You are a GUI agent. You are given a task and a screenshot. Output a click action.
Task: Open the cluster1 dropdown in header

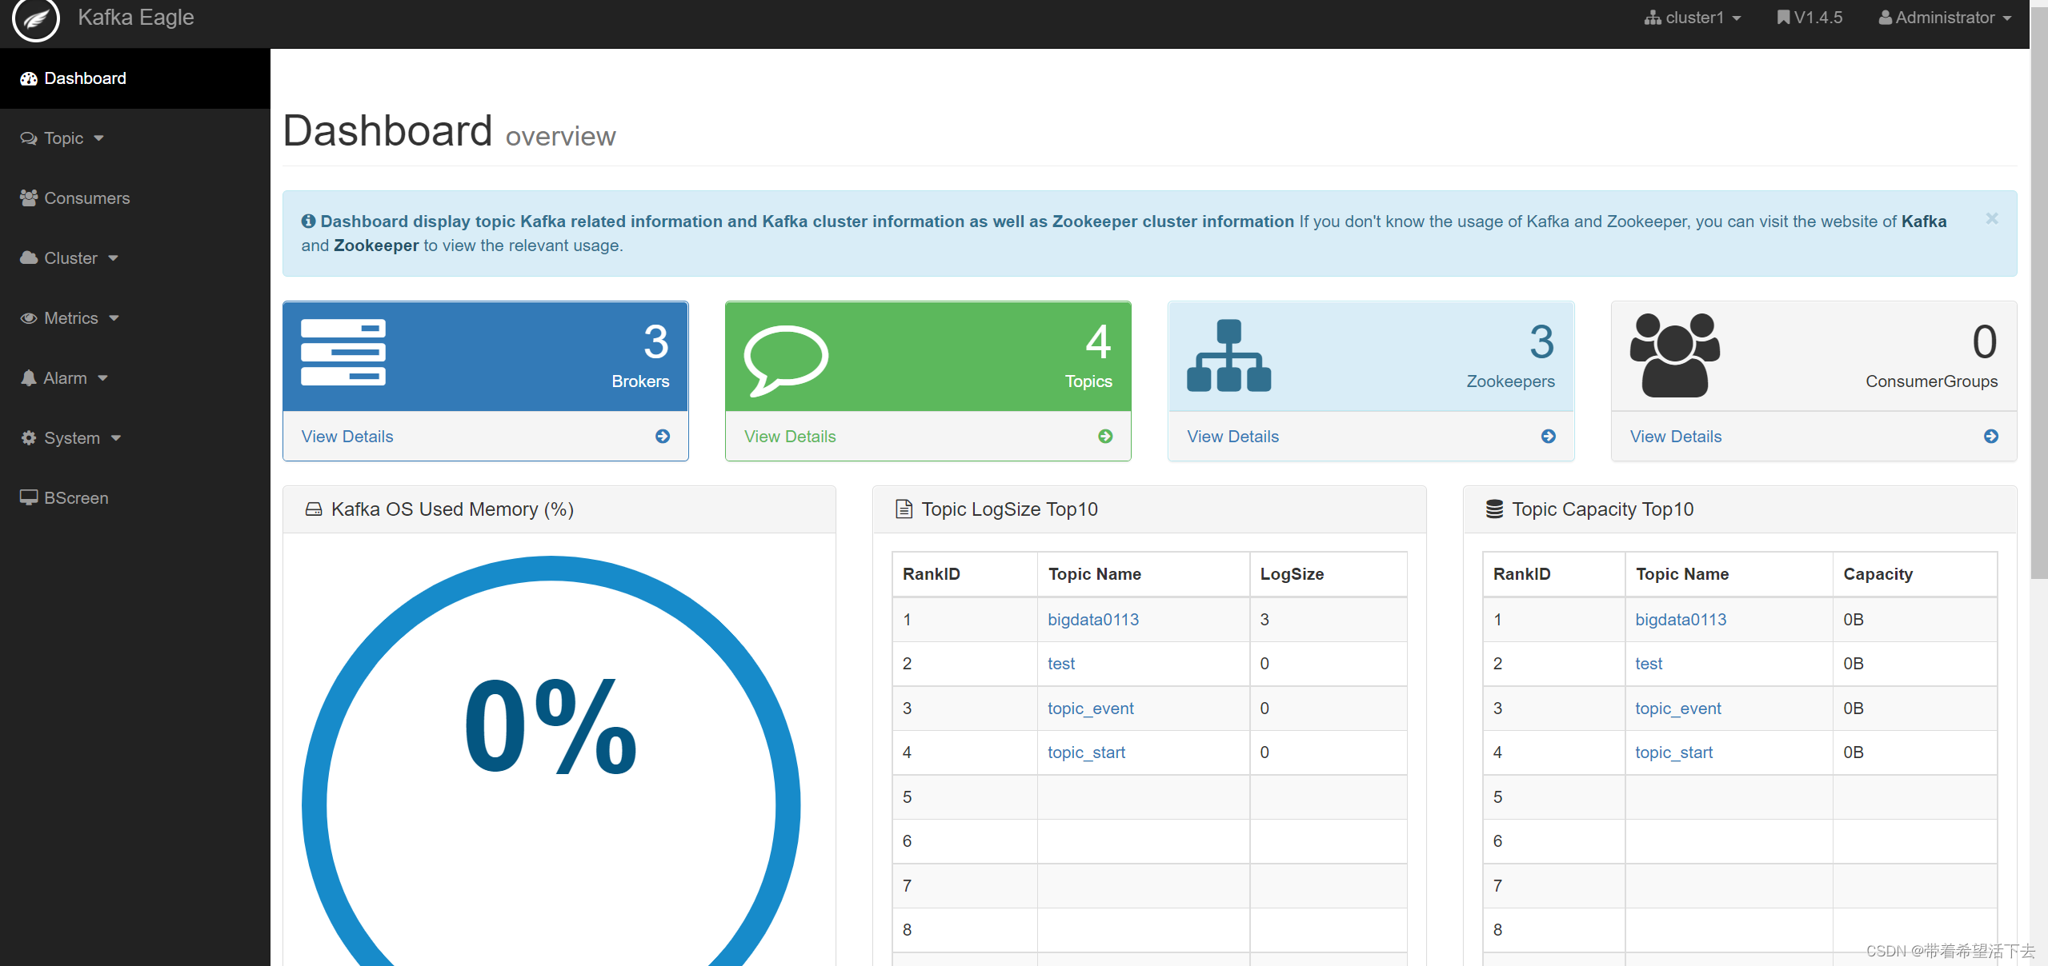coord(1693,18)
